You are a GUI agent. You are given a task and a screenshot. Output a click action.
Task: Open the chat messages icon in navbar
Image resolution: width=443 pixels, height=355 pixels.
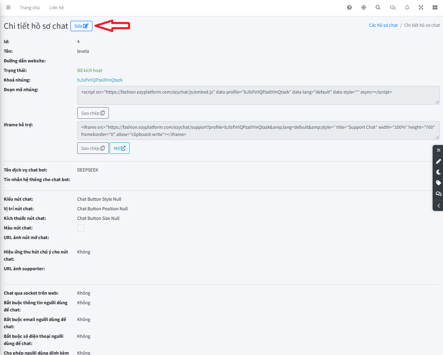point(393,8)
